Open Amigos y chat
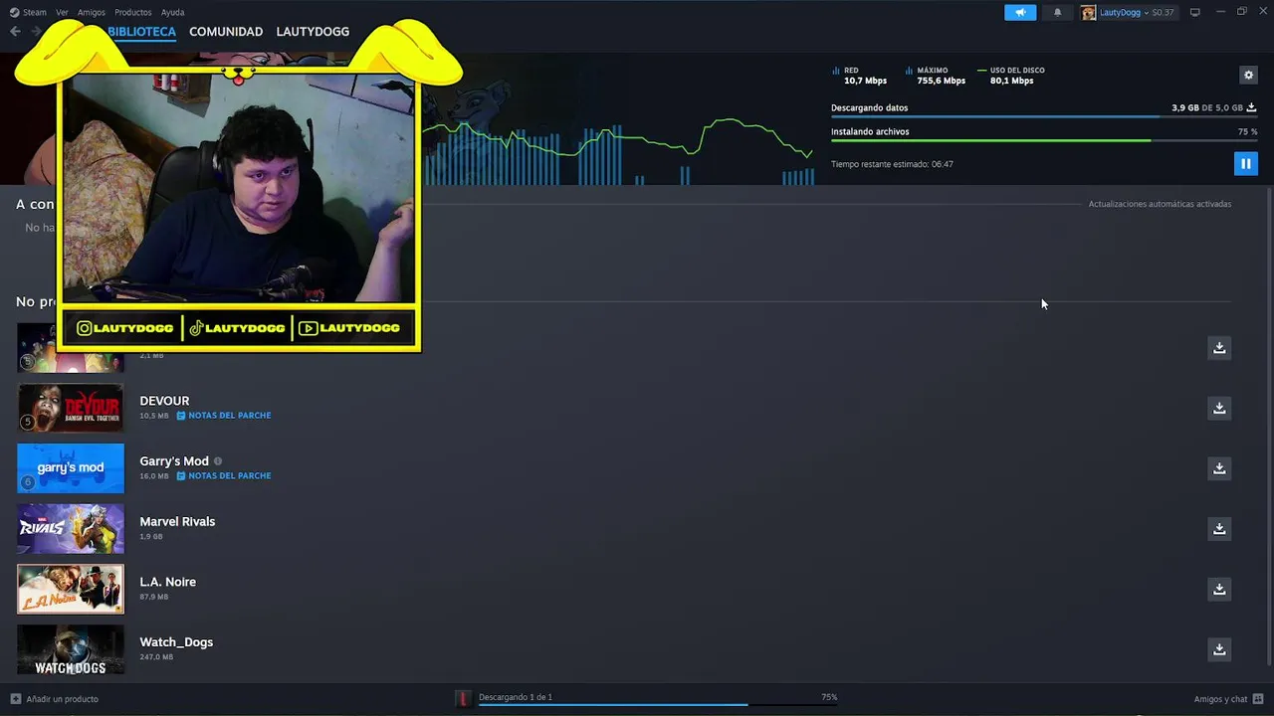Screen dimensions: 1274x716 click(1220, 699)
